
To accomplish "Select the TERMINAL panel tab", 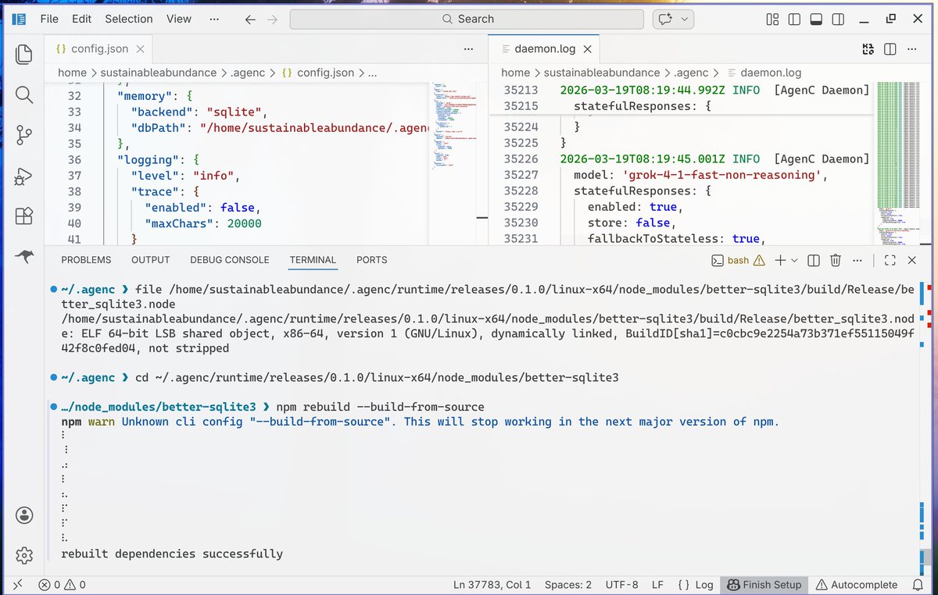I will click(313, 260).
